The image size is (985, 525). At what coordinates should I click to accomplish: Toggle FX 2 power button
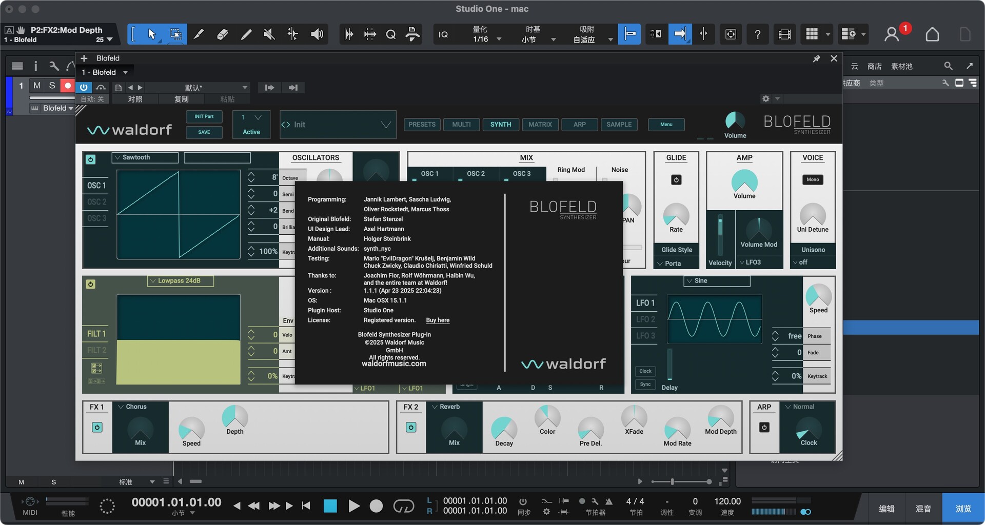point(411,427)
